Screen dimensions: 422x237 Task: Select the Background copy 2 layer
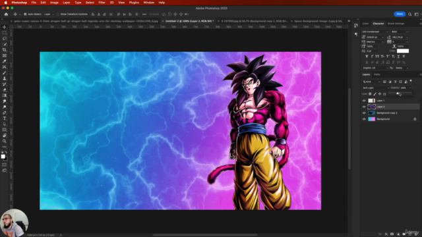tap(390, 113)
